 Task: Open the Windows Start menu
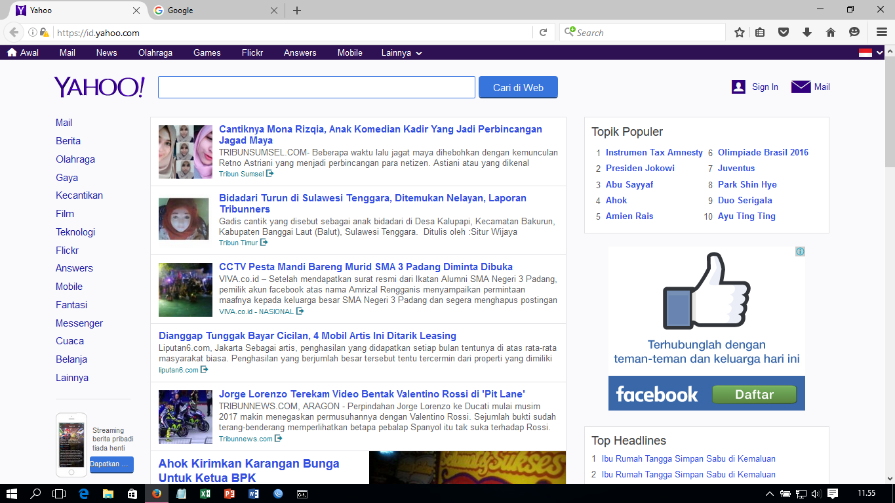pyautogui.click(x=12, y=493)
